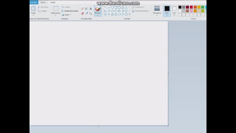
Task: Switch to the Início tab
Action: [43, 3]
